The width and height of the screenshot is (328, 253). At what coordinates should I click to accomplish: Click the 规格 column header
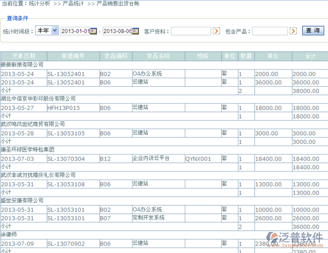click(203, 56)
